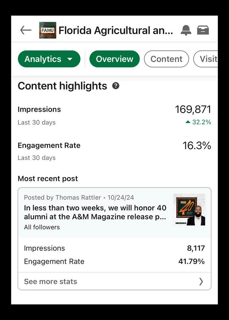
Task: Click the green impressions increase triangle
Action: [188, 122]
